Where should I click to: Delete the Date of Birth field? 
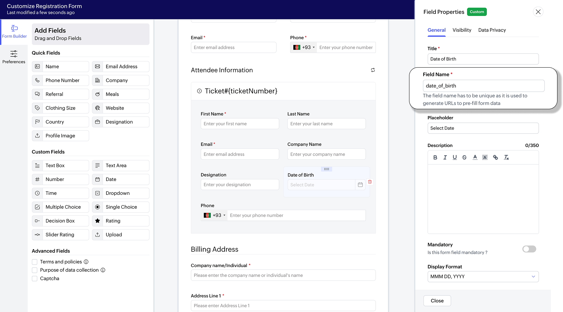(370, 182)
